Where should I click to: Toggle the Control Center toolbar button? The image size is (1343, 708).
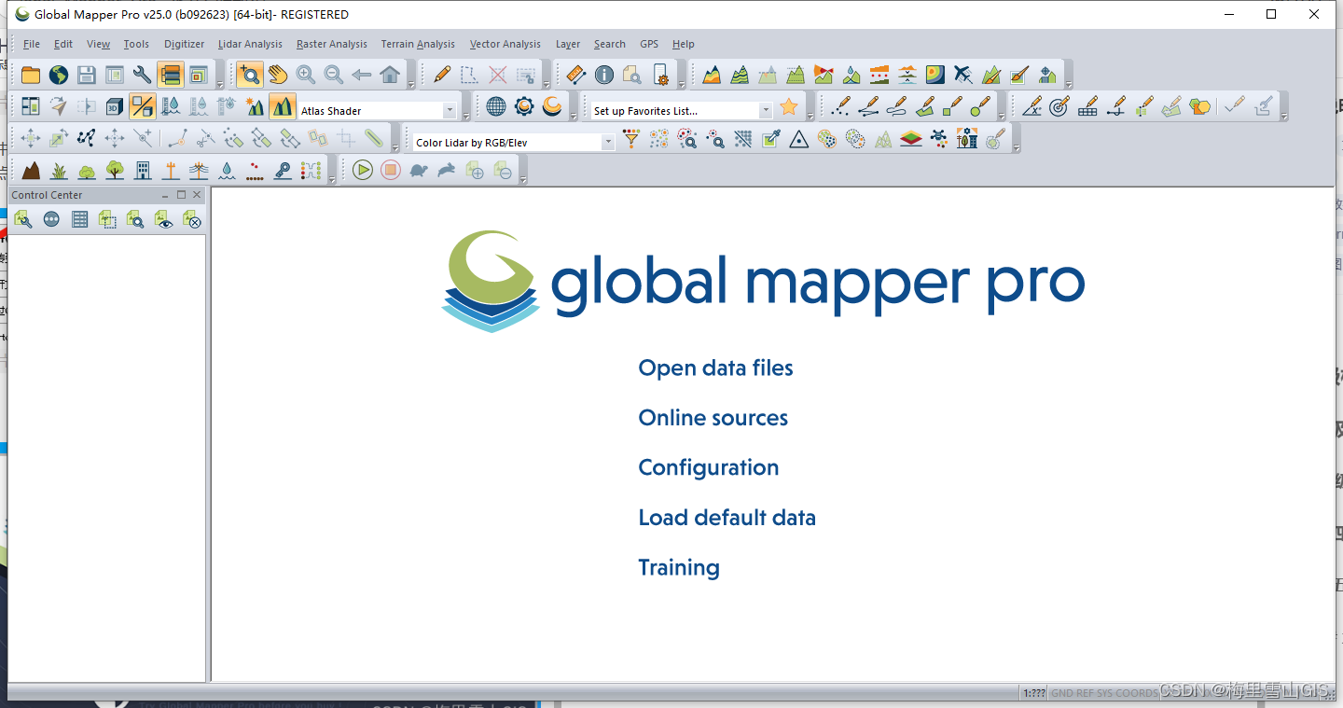[171, 76]
